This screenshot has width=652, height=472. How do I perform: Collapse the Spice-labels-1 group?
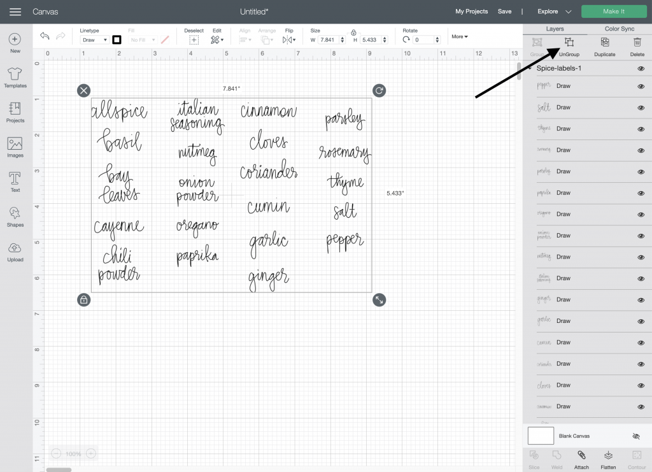pyautogui.click(x=530, y=68)
